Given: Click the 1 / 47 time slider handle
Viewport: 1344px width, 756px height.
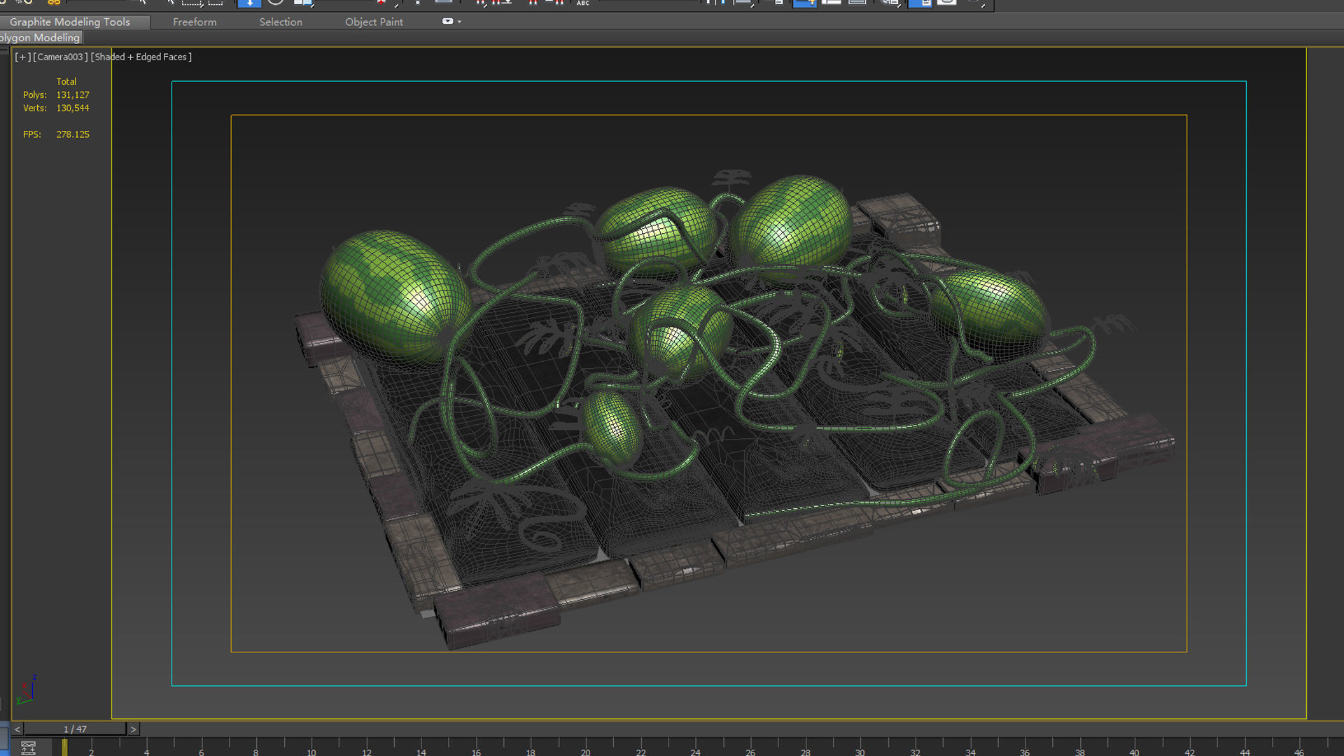Looking at the screenshot, I should pyautogui.click(x=75, y=729).
